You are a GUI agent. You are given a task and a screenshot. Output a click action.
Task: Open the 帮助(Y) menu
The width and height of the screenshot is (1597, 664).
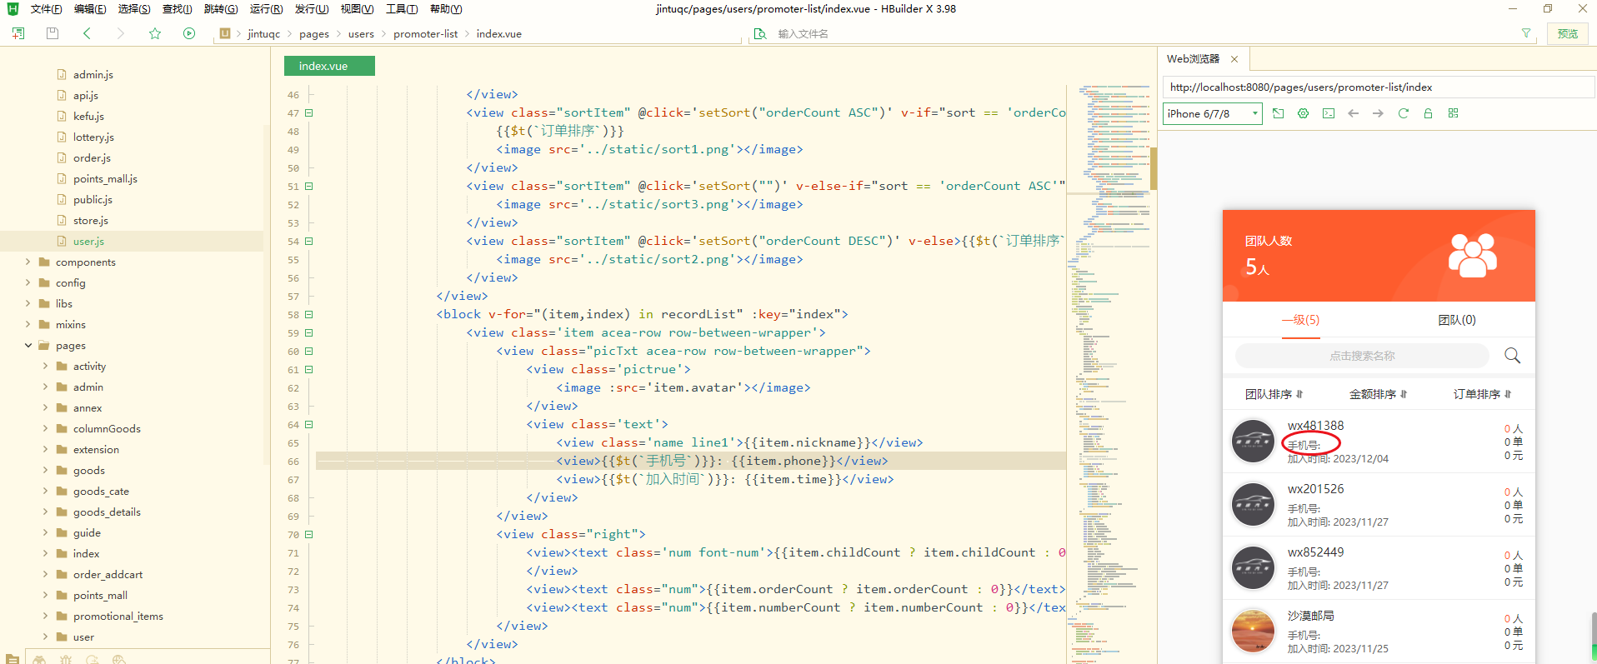pos(446,9)
